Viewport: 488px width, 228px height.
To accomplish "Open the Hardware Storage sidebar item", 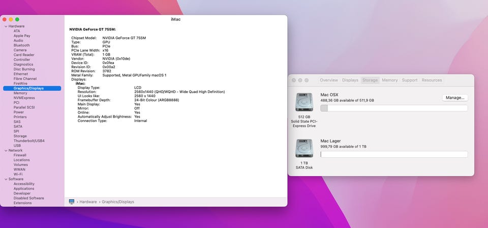I will pos(20,136).
